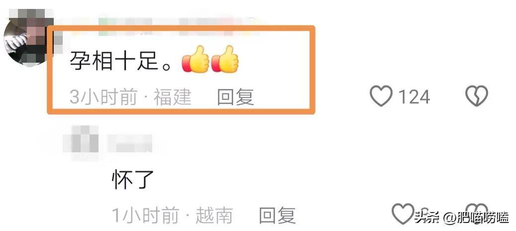Tap the "1小时前" timestamp

[x=145, y=216]
